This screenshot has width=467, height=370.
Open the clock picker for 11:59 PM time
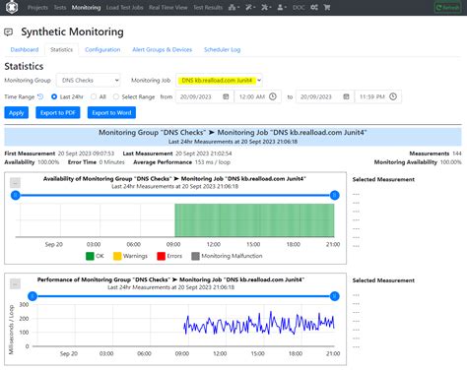coord(393,96)
